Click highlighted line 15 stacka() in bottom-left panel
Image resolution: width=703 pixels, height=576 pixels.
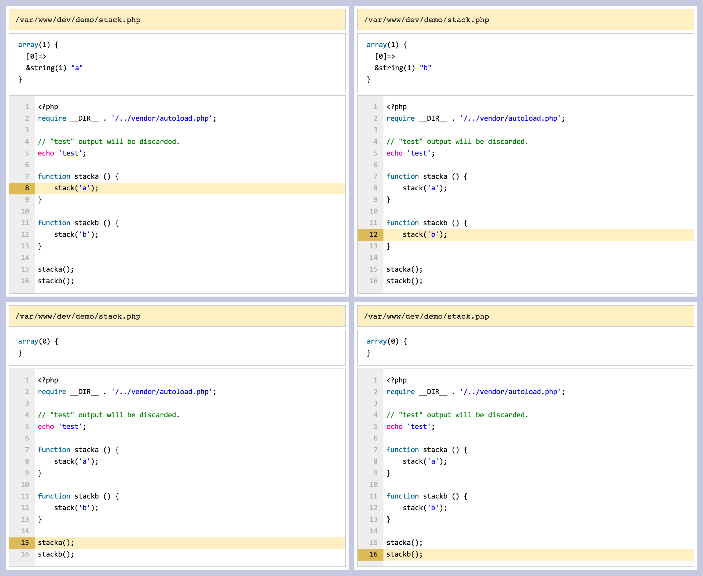(x=56, y=543)
